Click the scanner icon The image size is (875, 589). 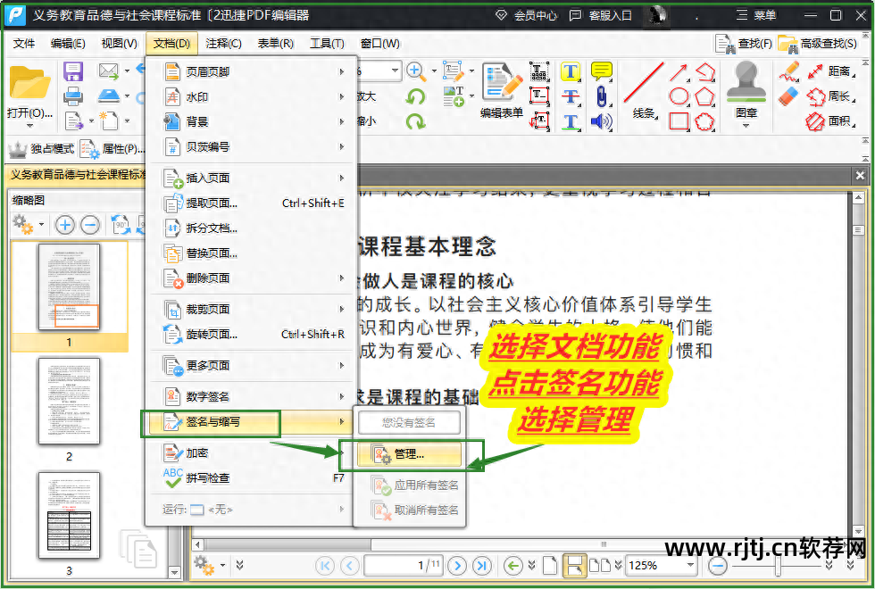[x=109, y=96]
